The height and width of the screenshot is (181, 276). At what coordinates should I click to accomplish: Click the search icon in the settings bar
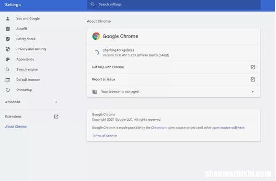tap(92, 4)
